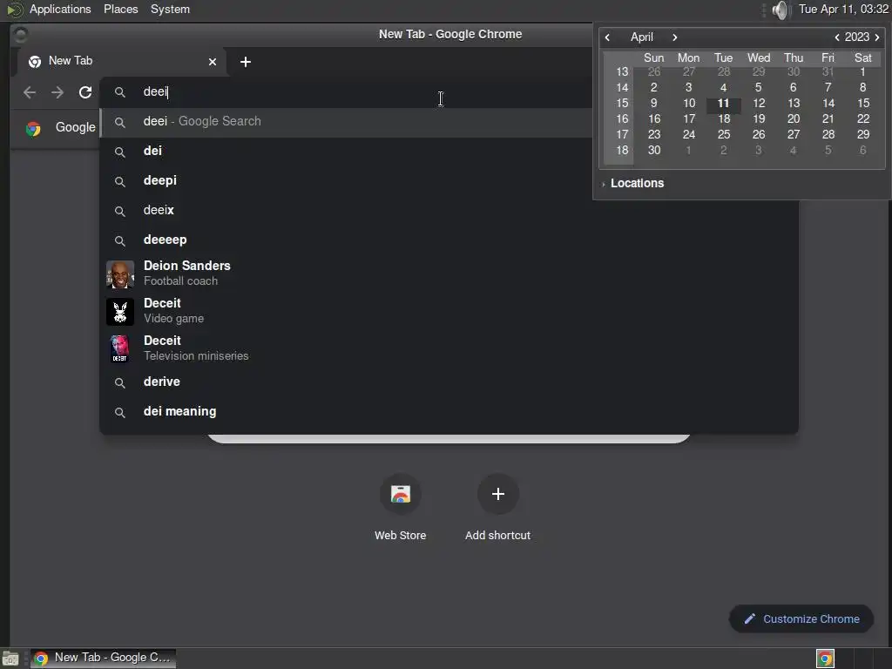Image resolution: width=892 pixels, height=669 pixels.
Task: Open the Google bookmark in bookmarks bar
Action: click(x=61, y=128)
